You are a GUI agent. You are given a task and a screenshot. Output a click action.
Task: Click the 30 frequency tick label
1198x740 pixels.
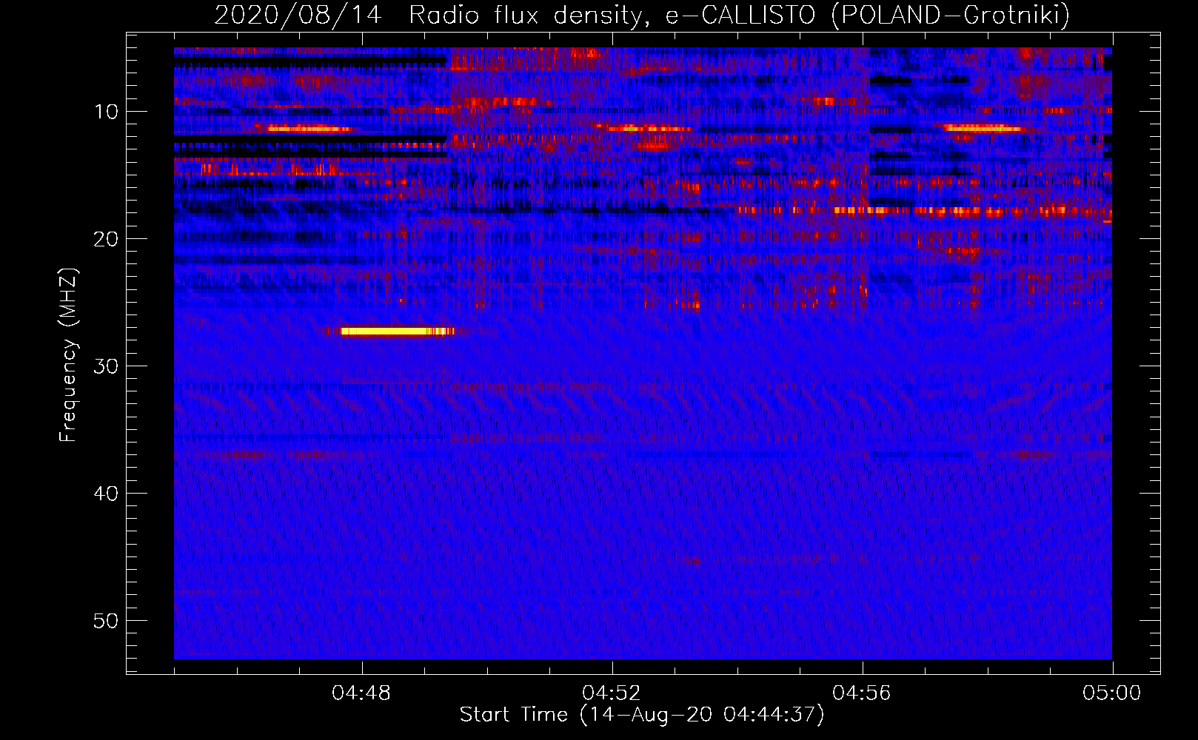(x=106, y=366)
